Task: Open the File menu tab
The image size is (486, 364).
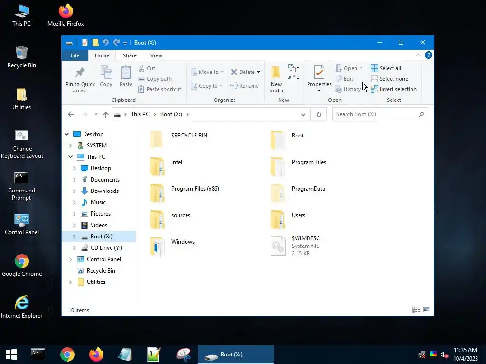Action: 75,55
